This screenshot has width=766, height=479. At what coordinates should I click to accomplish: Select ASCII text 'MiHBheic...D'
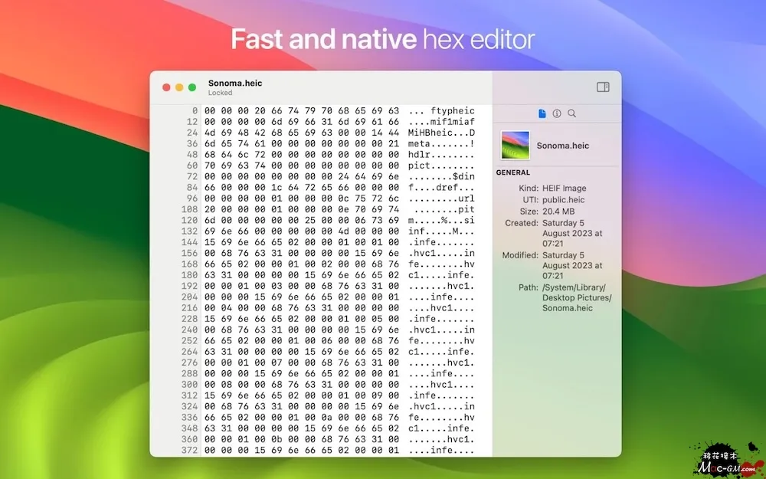[x=441, y=133]
